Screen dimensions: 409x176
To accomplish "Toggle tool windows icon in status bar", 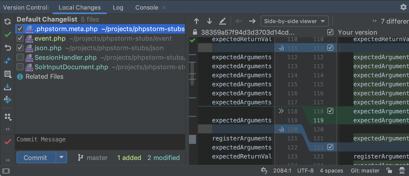I will click(x=6, y=171).
